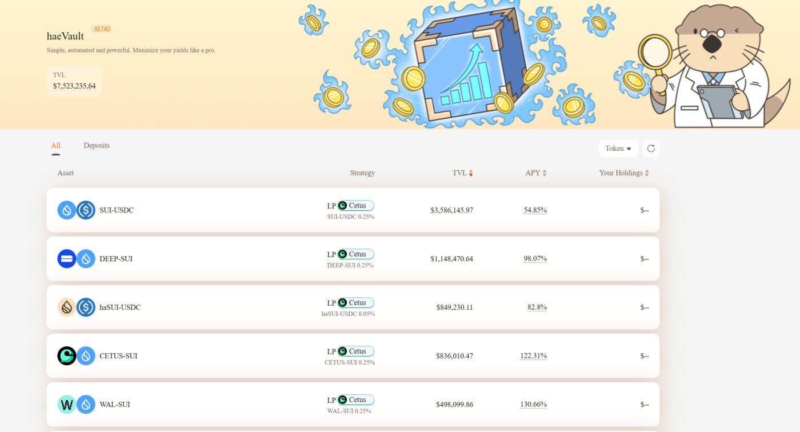Click the USDC token icon in SUI-USDC row
This screenshot has height=432, width=800.
click(x=86, y=210)
